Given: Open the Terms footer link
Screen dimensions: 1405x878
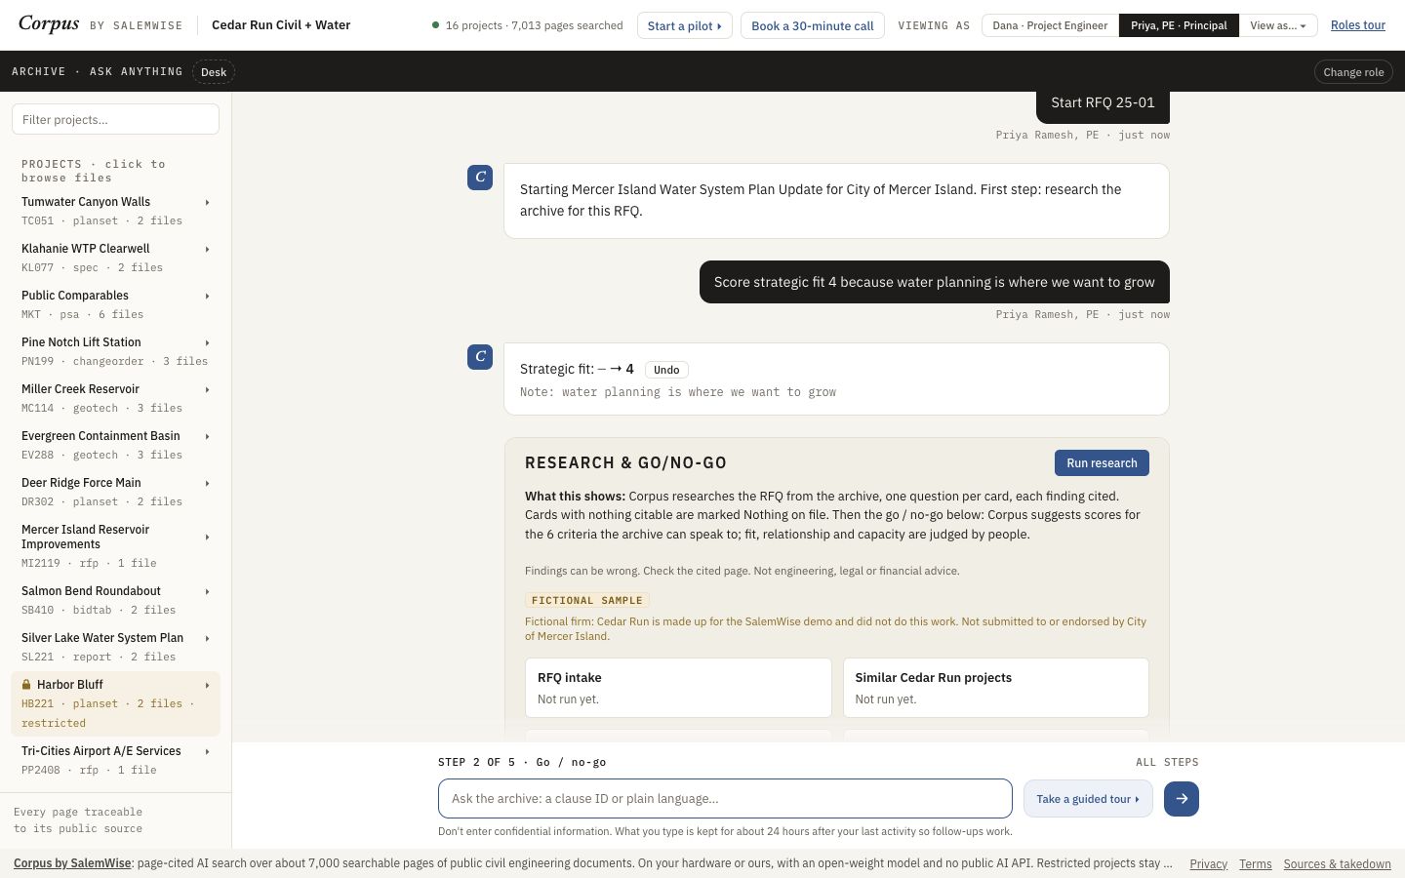Looking at the screenshot, I should (1255, 864).
